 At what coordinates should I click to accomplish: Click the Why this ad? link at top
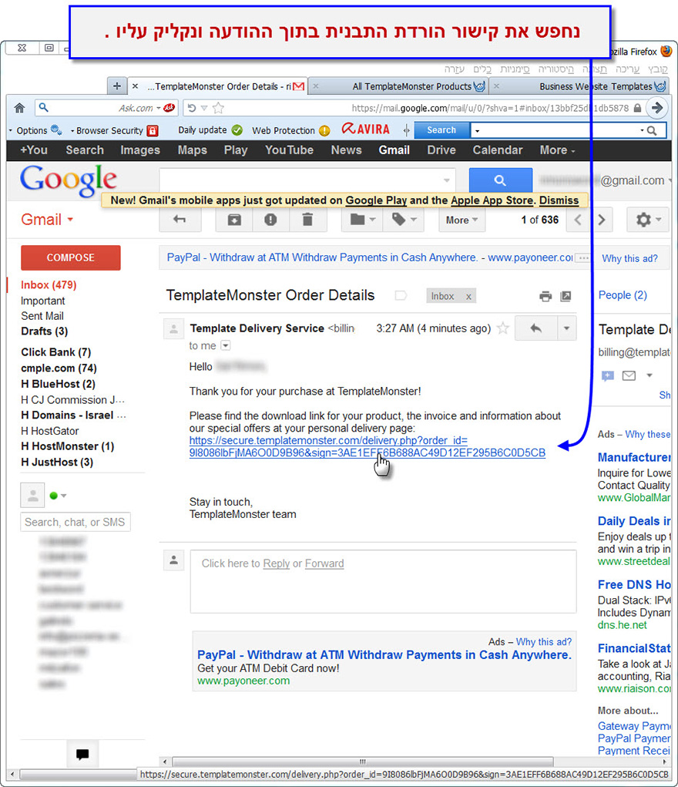pyautogui.click(x=629, y=258)
